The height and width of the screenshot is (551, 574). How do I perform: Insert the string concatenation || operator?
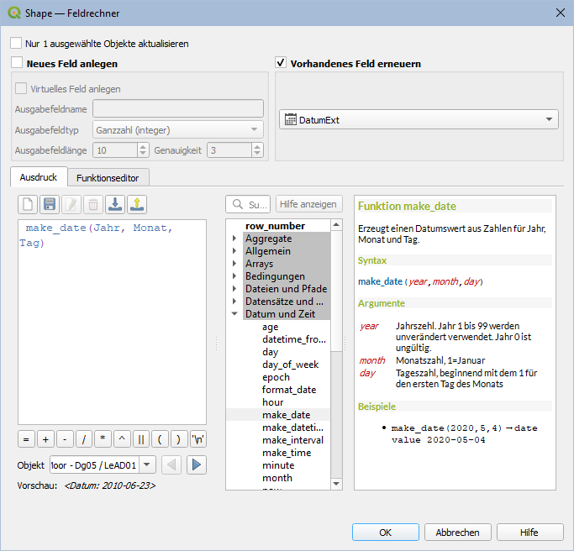pos(141,438)
